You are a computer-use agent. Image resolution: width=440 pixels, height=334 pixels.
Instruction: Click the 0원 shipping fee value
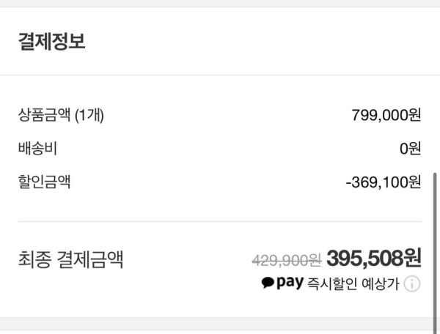tap(410, 149)
